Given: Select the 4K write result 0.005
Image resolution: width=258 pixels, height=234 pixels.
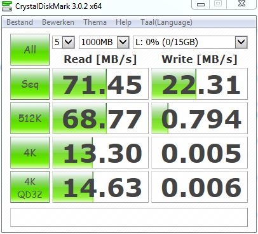Looking at the screenshot, I should 200,153.
